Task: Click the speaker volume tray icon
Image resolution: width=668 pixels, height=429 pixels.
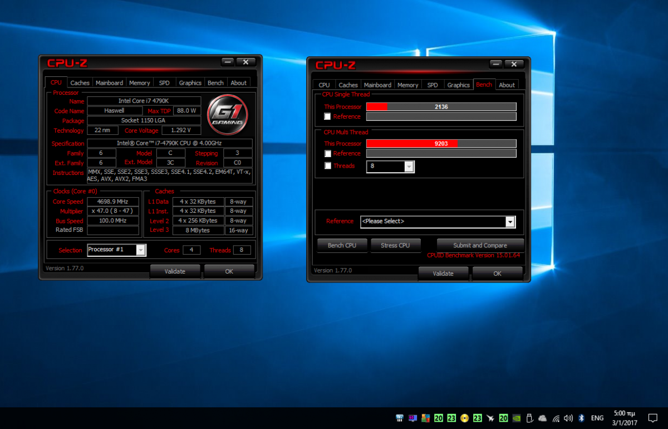Action: pyautogui.click(x=568, y=418)
